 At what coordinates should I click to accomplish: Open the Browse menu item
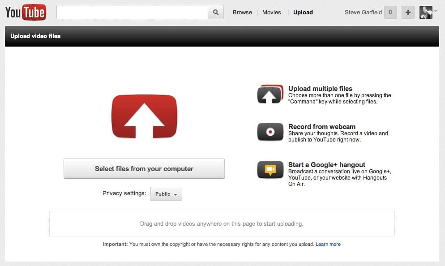[242, 12]
